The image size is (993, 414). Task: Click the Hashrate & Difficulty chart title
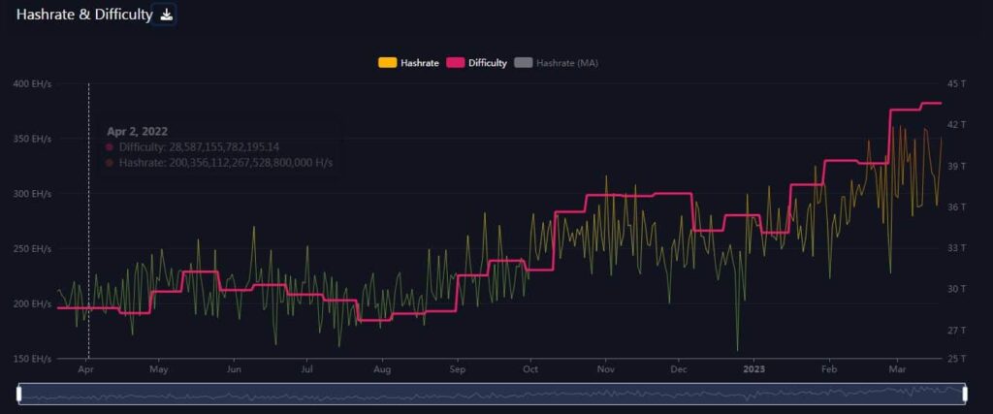[x=84, y=15]
